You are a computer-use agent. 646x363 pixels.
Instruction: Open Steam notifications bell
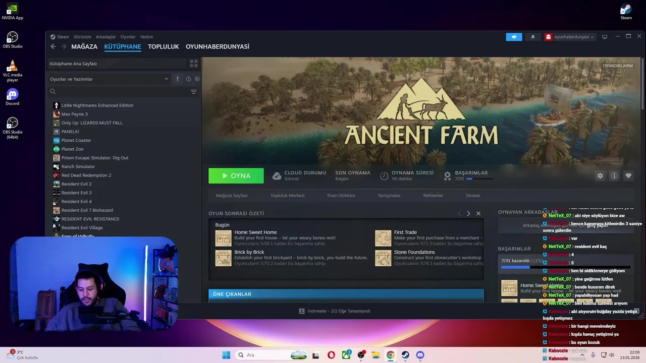tap(532, 37)
